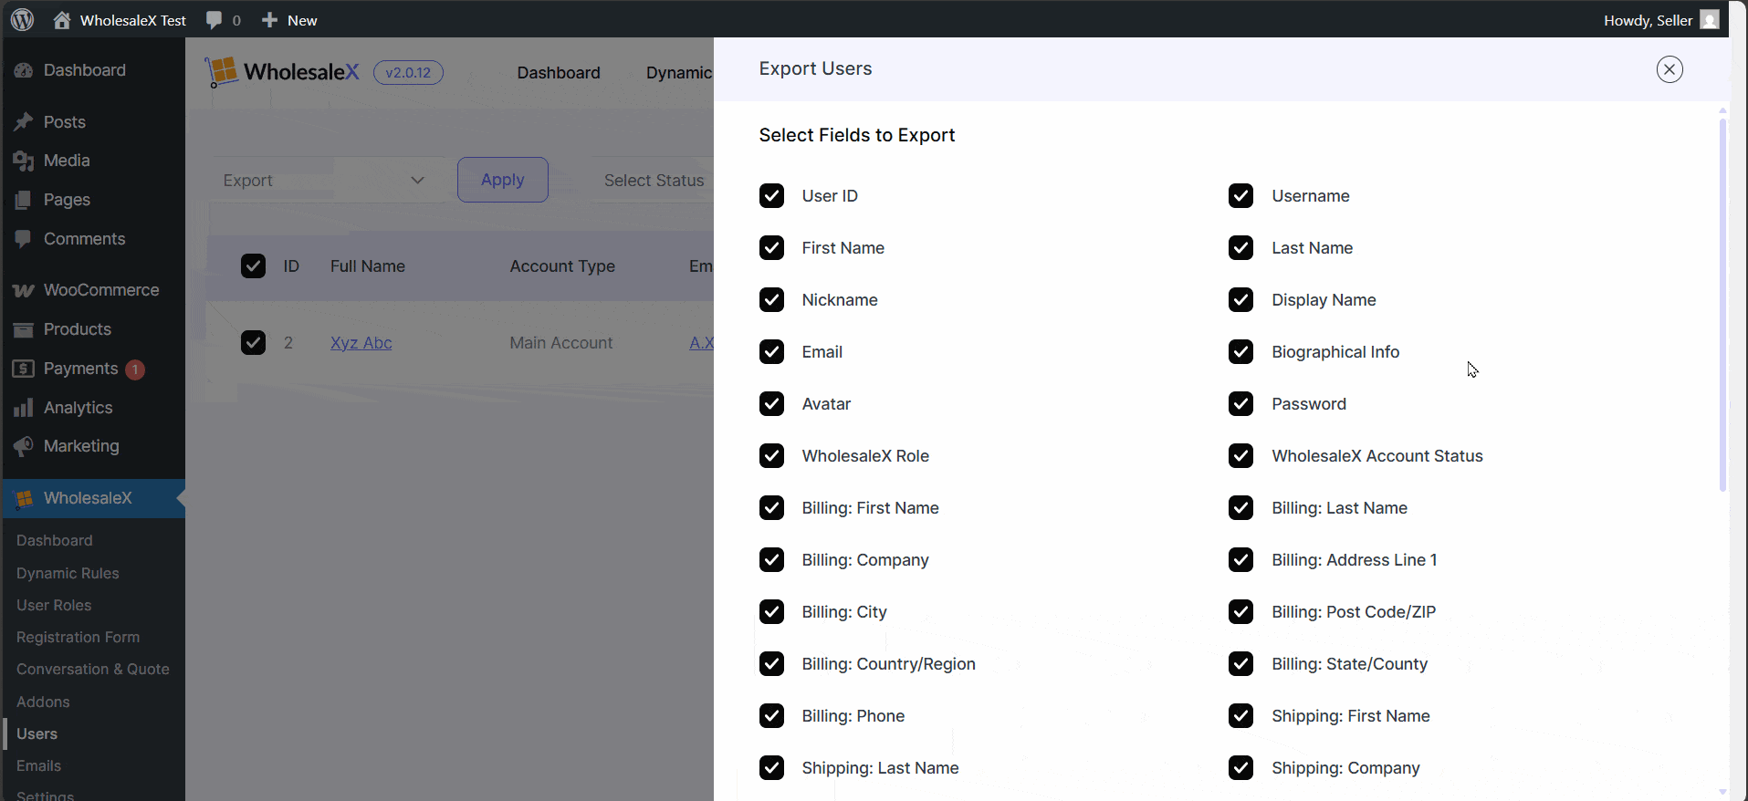Viewport: 1748px width, 801px height.
Task: Open the Export bulk action dropdown
Action: click(326, 181)
